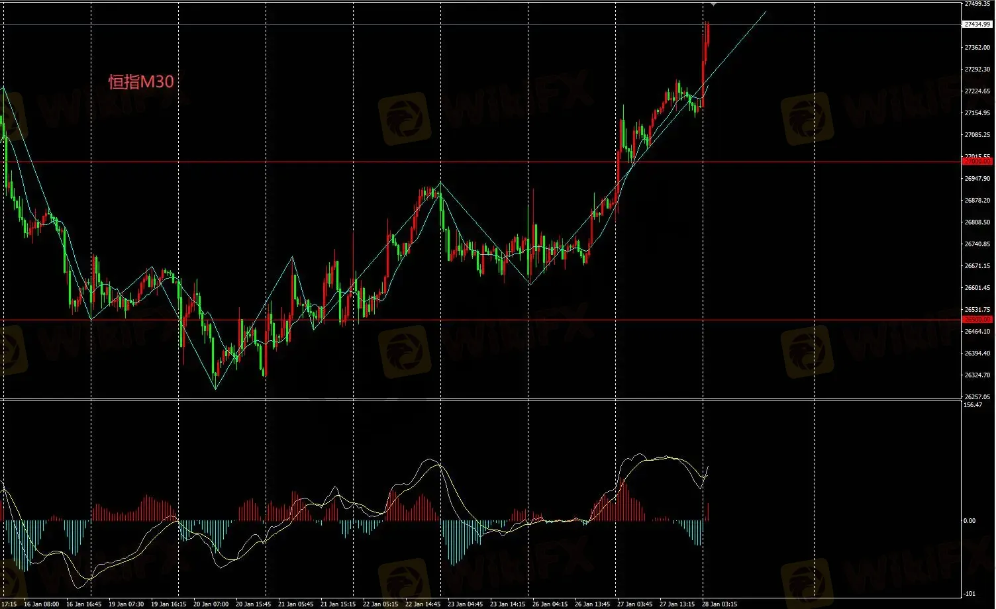Click the 26 Jan 13:45 time label

pos(593,604)
